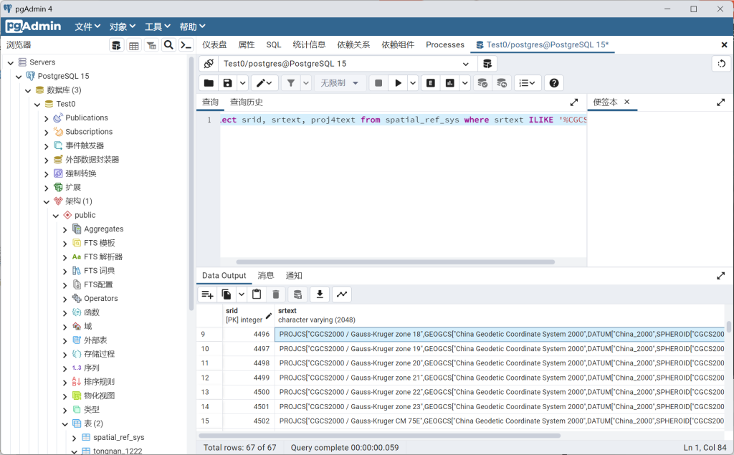Save the query with the floppy disk icon
This screenshot has height=455, width=734.
pyautogui.click(x=227, y=83)
